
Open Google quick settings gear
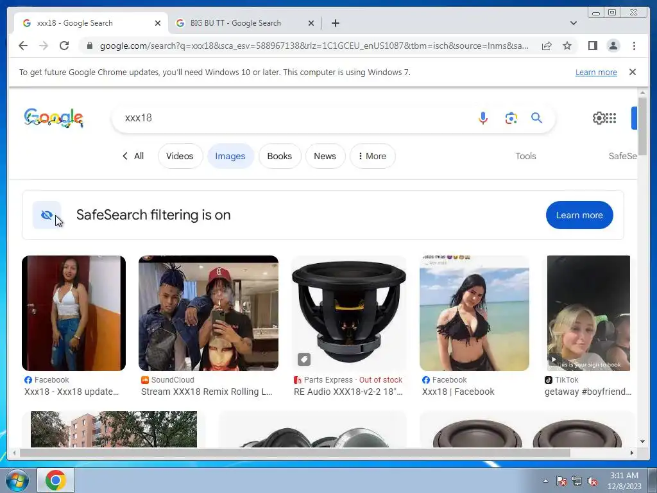tap(599, 118)
